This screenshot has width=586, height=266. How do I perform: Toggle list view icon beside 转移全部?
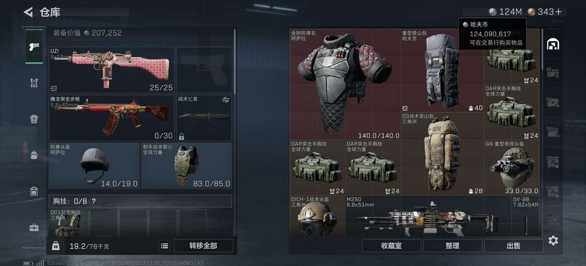coord(164,246)
